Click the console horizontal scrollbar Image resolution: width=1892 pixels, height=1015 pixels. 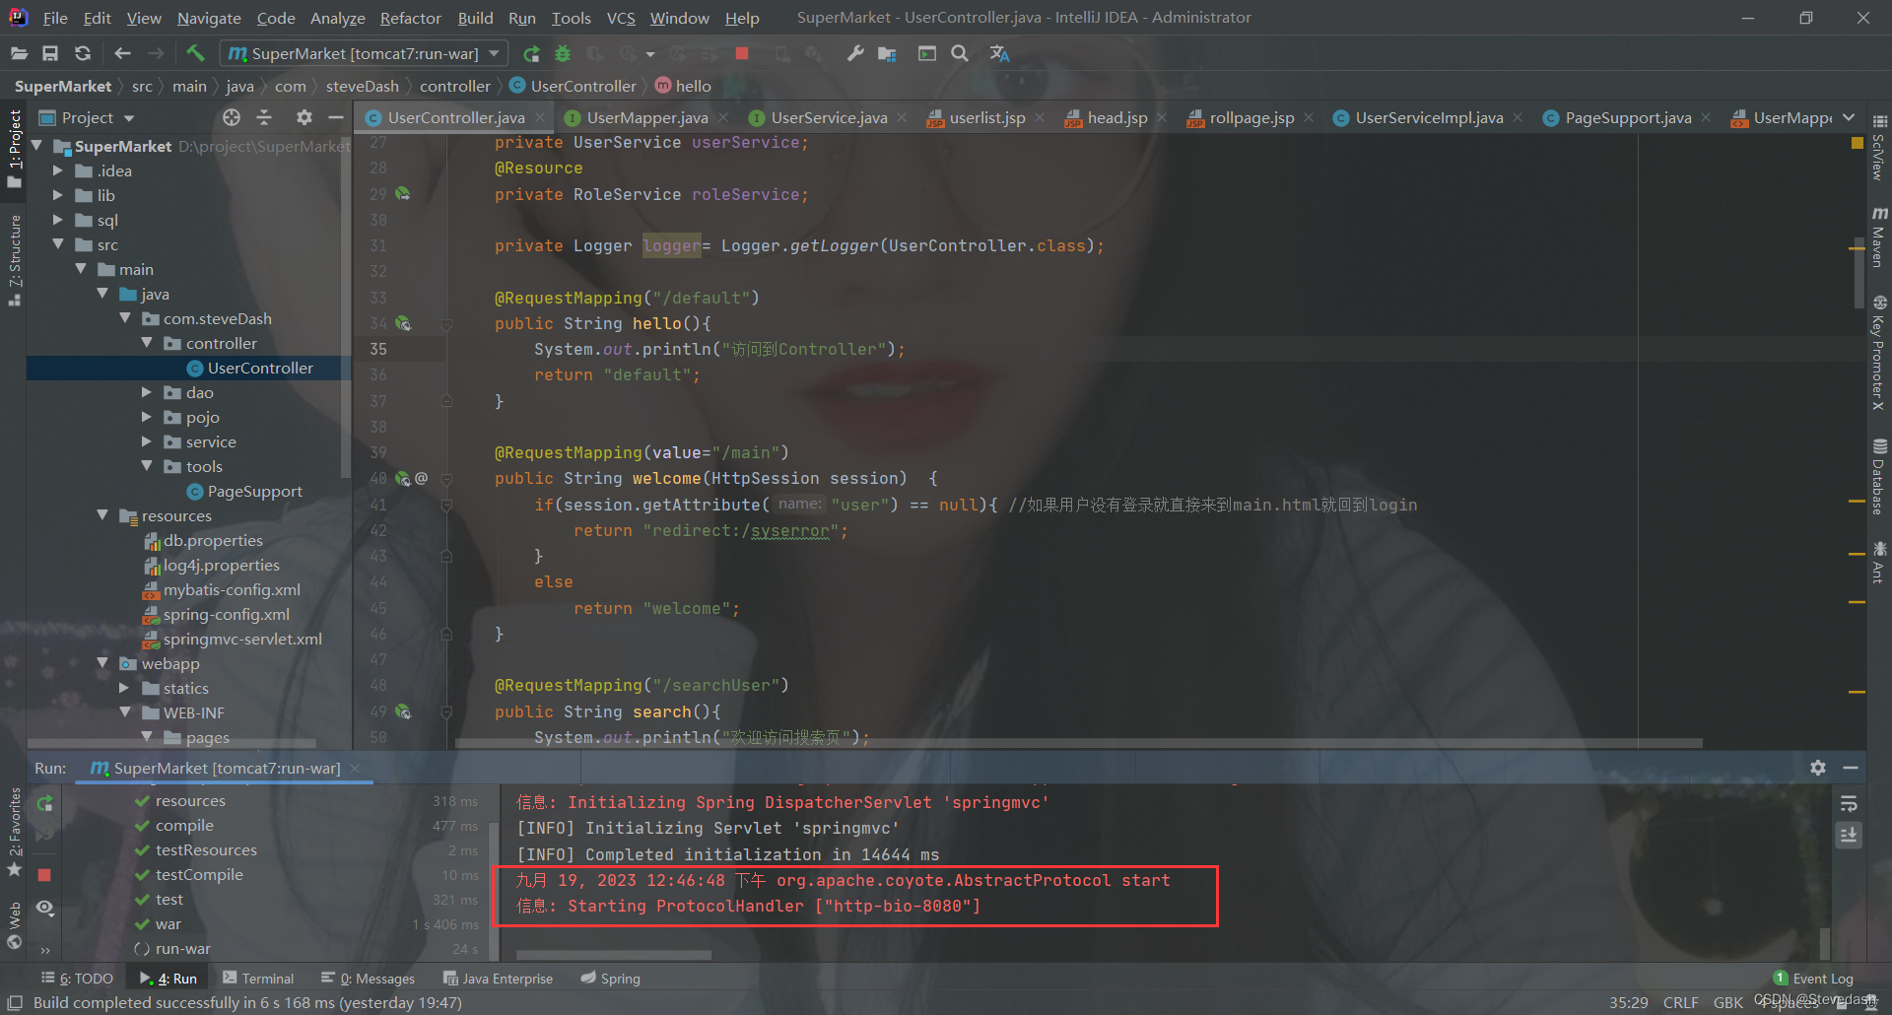[x=614, y=955]
